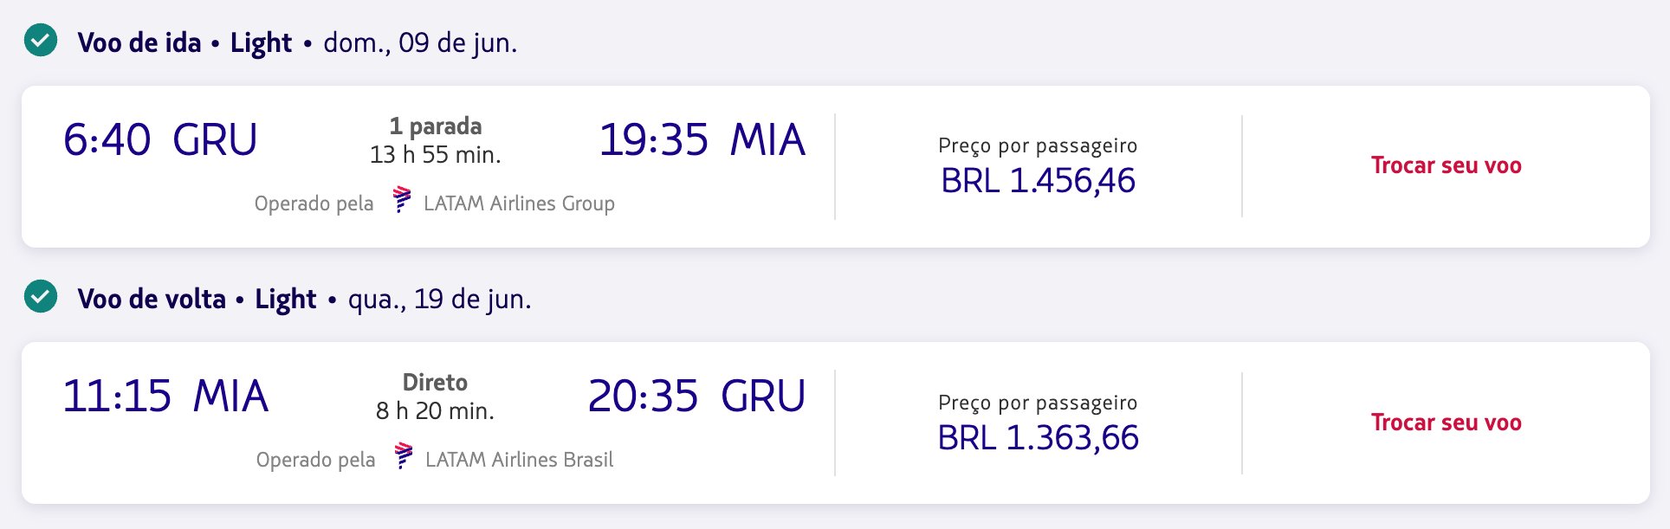The image size is (1670, 529).
Task: Click the 8 h 20 min duration
Action: [x=435, y=411]
